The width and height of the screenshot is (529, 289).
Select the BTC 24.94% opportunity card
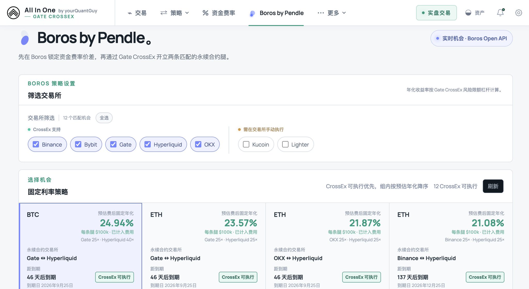(x=81, y=246)
